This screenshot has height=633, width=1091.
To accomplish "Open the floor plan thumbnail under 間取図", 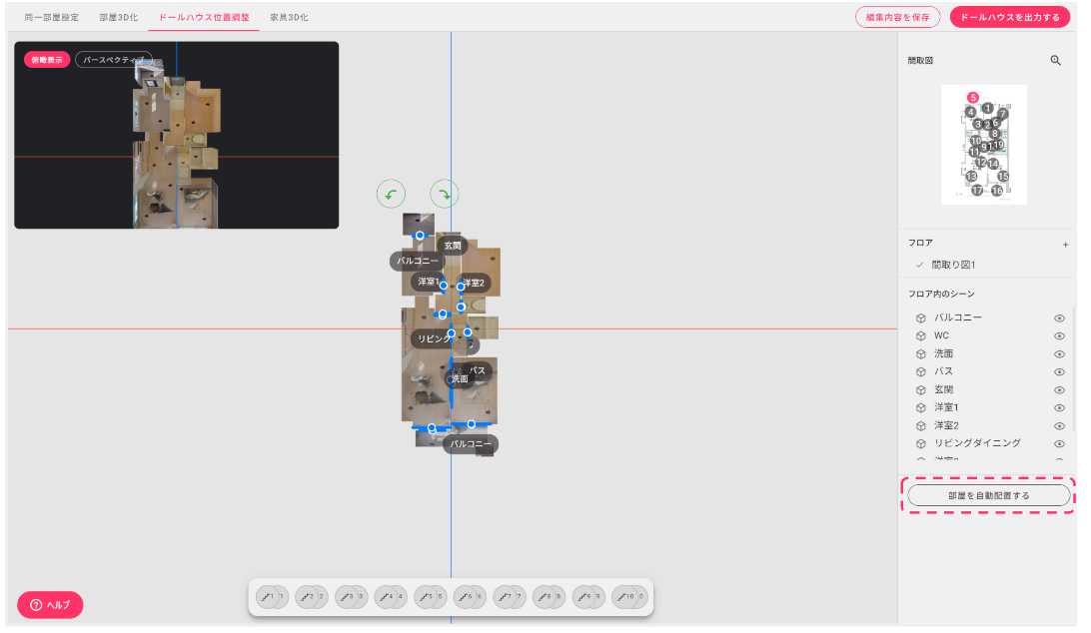I will [x=984, y=145].
